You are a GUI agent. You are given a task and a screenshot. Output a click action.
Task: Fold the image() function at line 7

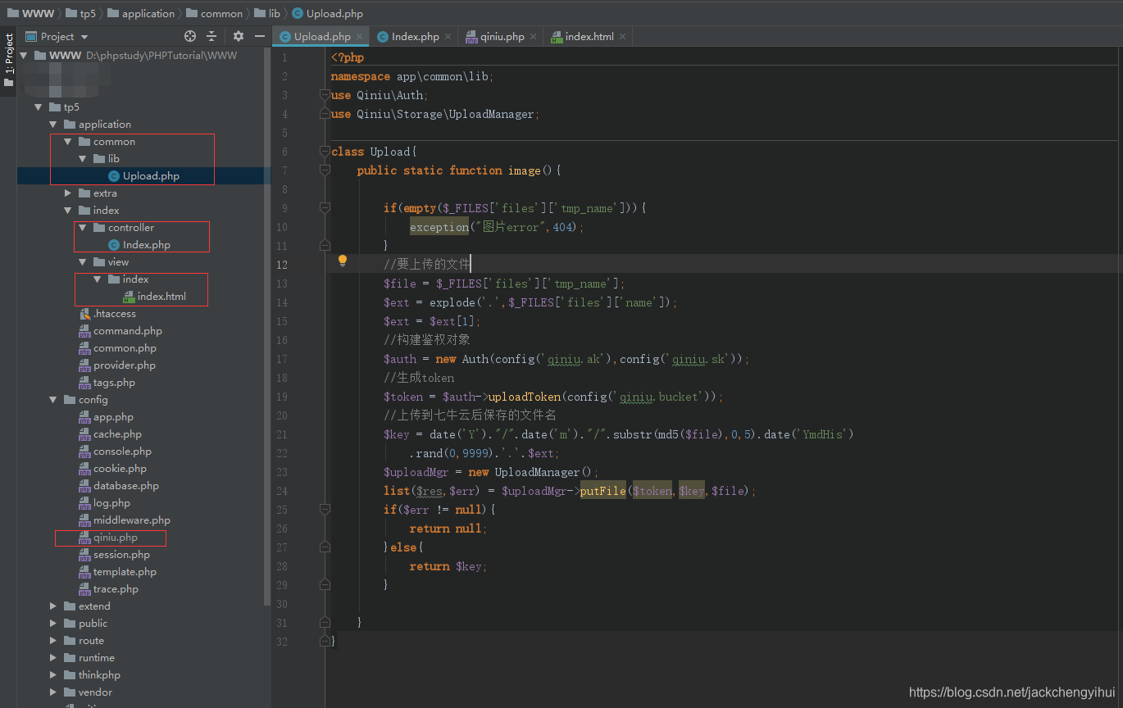coord(325,170)
